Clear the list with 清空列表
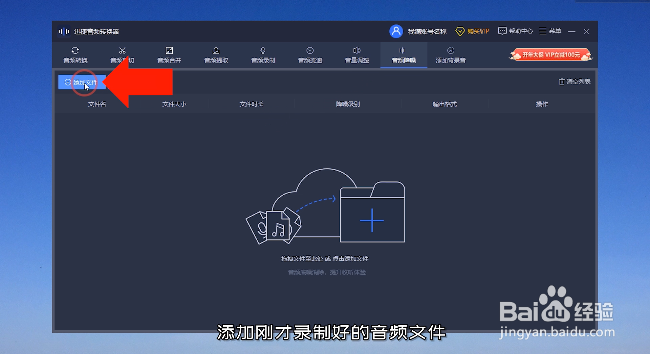 575,82
